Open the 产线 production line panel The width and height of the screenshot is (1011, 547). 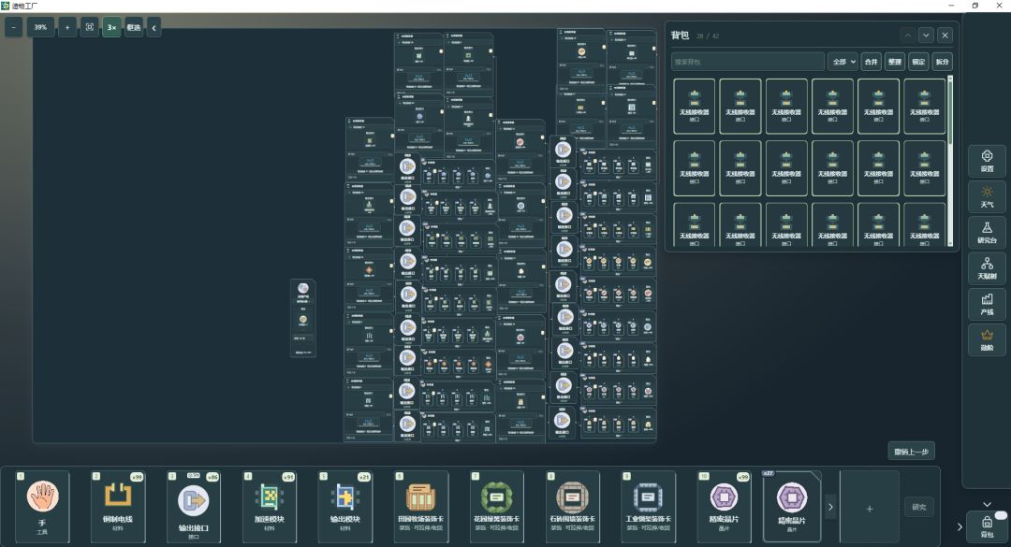[x=987, y=304]
